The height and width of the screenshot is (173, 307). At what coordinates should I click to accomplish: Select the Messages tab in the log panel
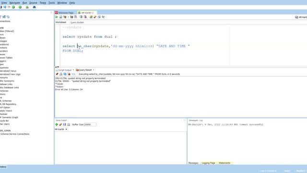(x=193, y=163)
